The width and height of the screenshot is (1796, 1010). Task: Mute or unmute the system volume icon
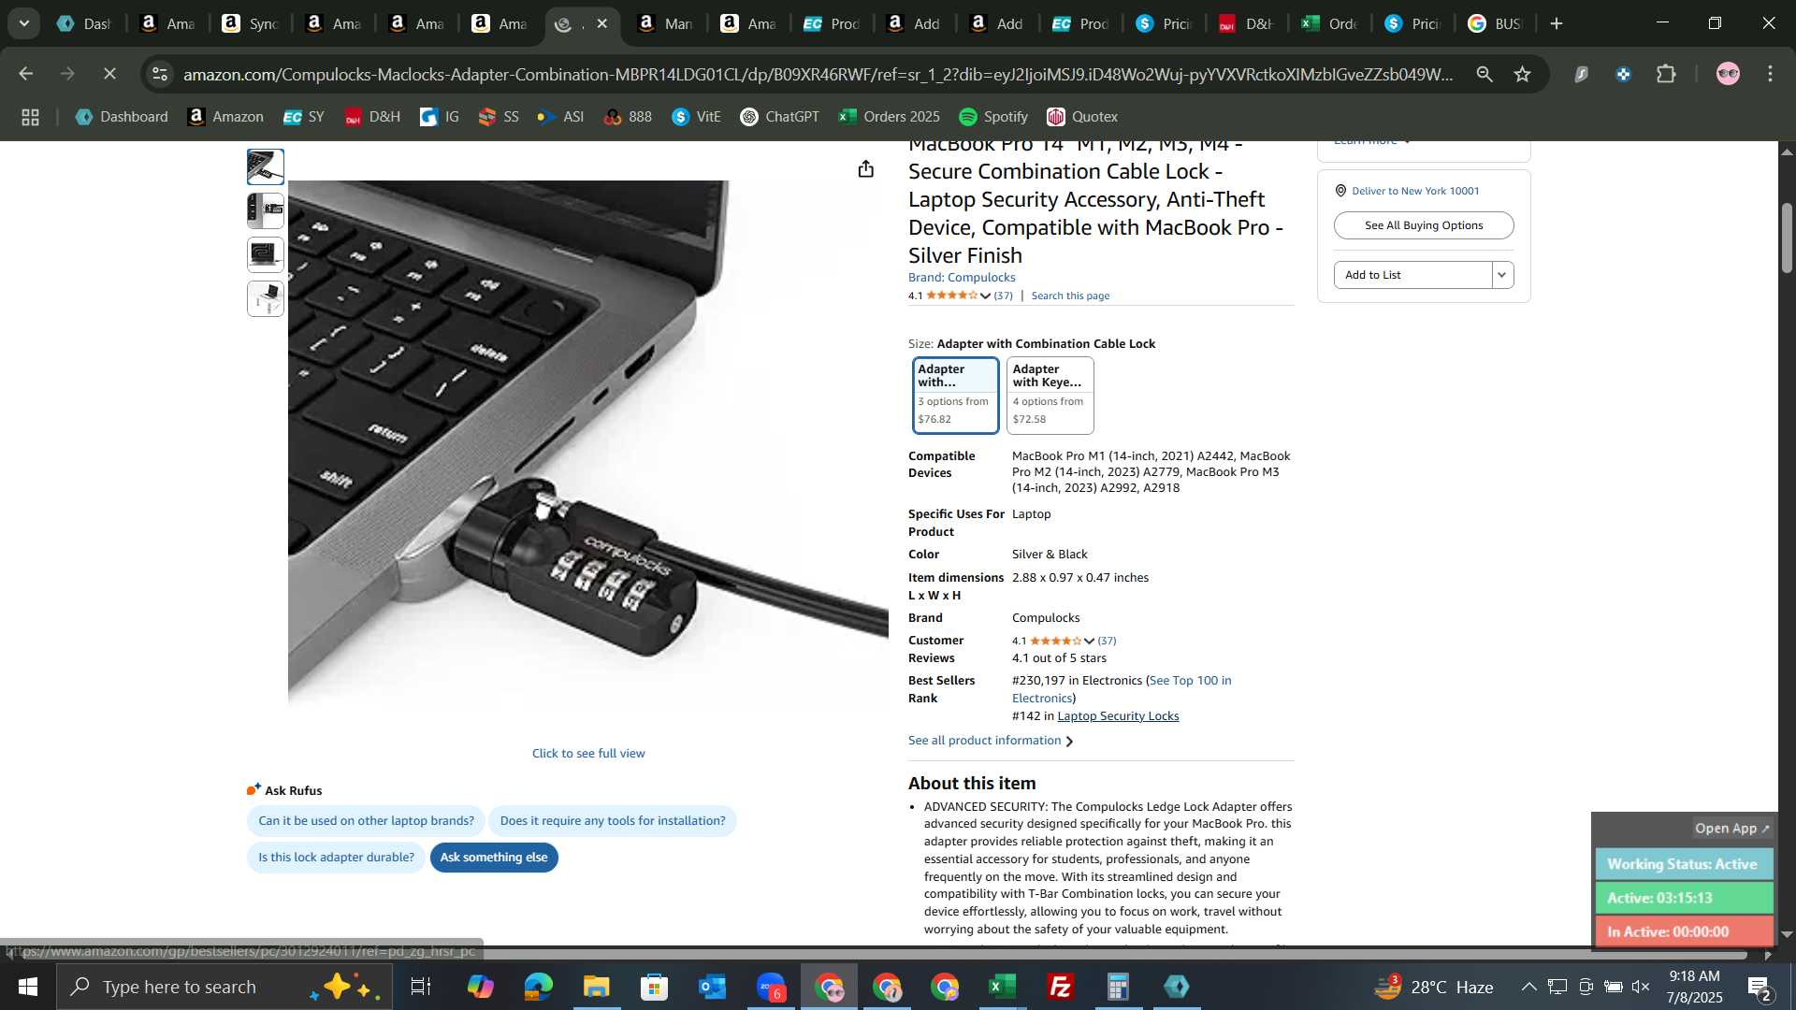[x=1641, y=987]
